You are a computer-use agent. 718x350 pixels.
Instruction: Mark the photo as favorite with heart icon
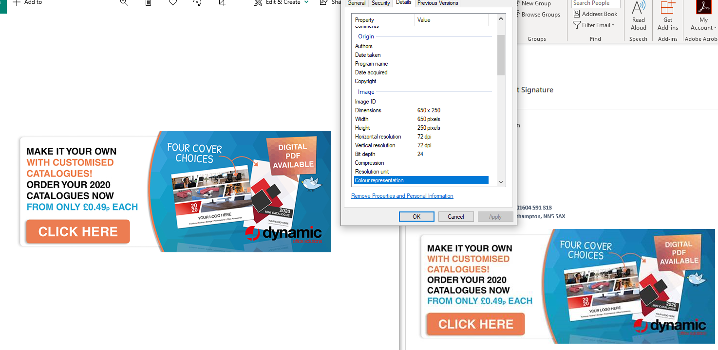(x=172, y=2)
